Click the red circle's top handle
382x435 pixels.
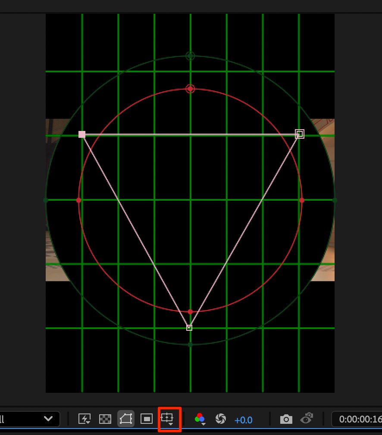click(190, 89)
